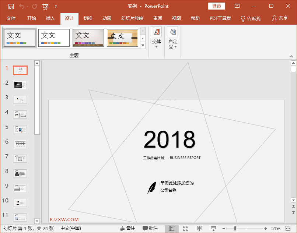Click editing area scroll up arrow
The width and height of the screenshot is (297, 233).
(293, 63)
